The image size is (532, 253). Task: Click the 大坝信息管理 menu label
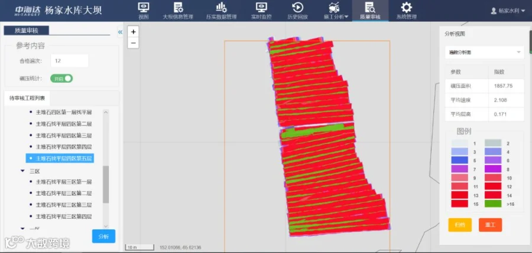click(x=178, y=17)
